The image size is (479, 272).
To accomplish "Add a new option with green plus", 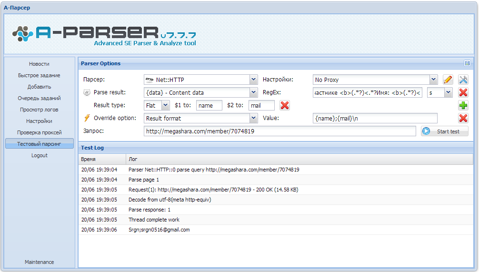I will [x=463, y=105].
